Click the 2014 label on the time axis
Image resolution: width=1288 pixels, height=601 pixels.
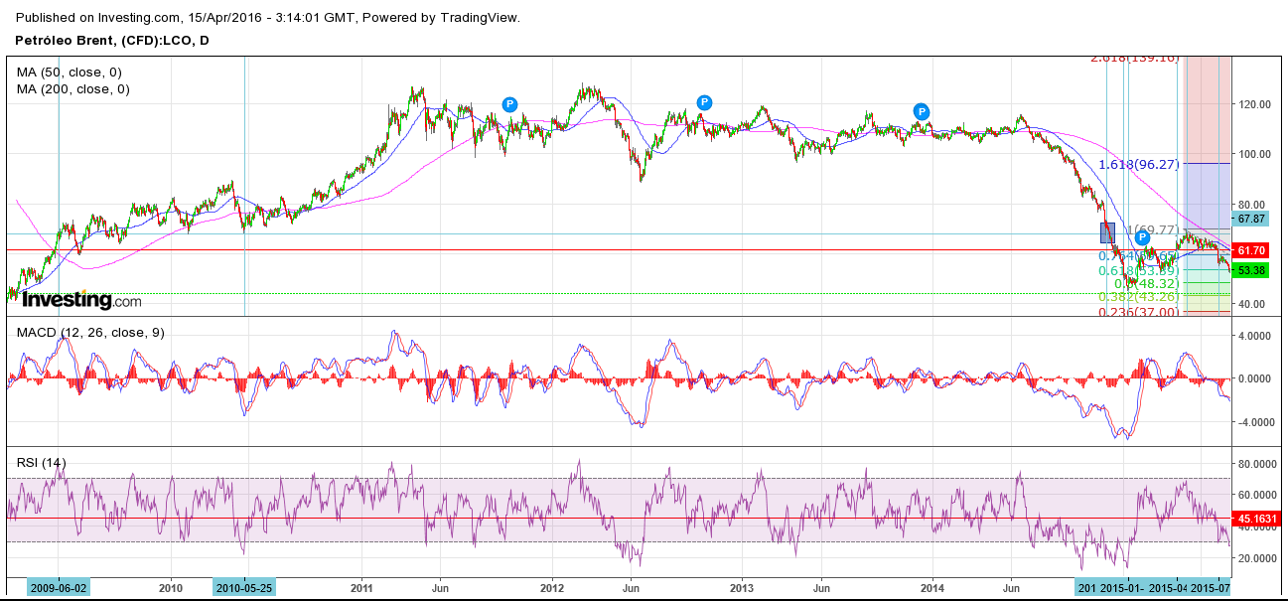932,587
